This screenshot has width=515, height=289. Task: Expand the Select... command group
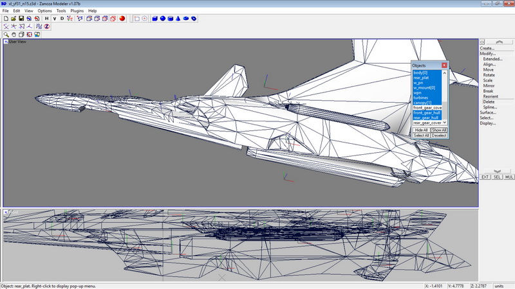(487, 118)
